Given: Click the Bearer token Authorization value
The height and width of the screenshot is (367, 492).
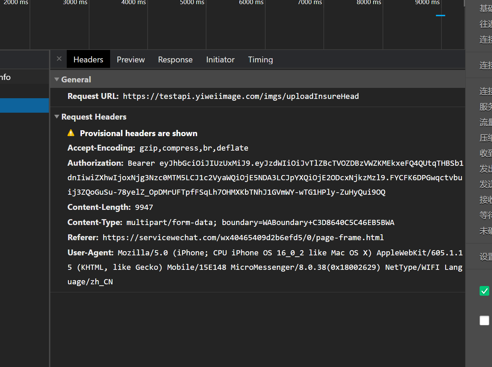Looking at the screenshot, I should pos(265,178).
